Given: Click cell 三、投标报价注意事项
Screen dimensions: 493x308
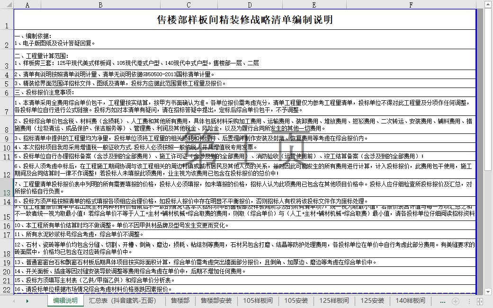Looking at the screenshot, I should (45, 92).
